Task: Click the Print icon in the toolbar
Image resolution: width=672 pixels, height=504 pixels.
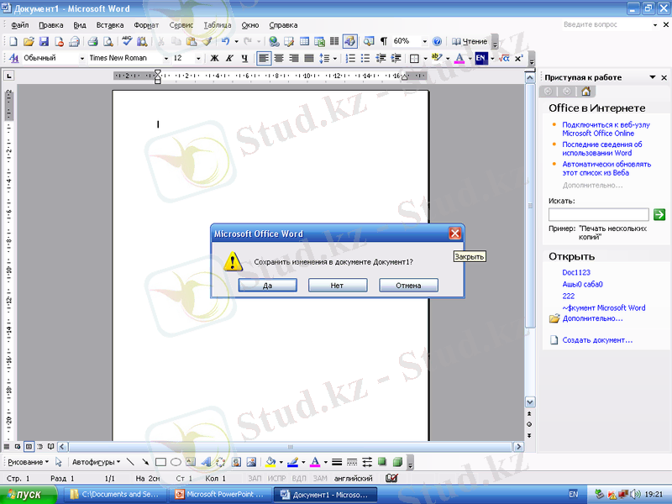Action: 93,41
